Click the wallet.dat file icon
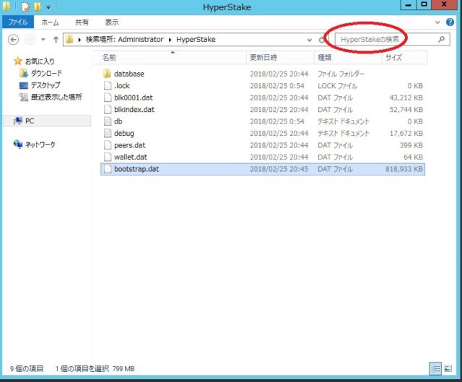The height and width of the screenshot is (382, 462). click(108, 157)
